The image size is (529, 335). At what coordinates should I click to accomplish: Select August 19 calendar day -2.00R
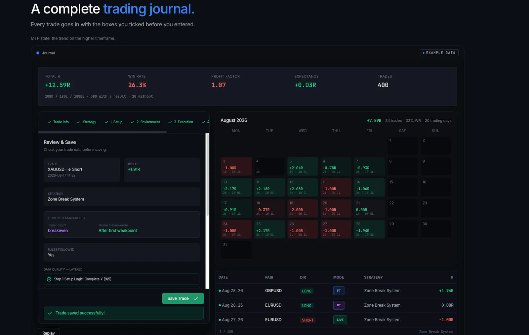pos(303,208)
